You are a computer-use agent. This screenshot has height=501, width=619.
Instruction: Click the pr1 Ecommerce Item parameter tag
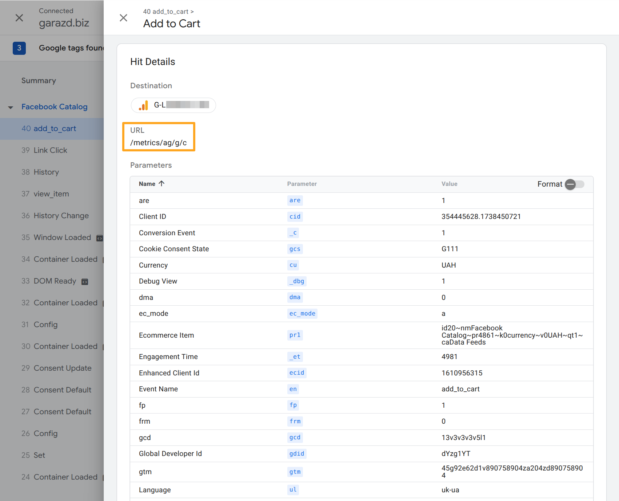coord(295,335)
